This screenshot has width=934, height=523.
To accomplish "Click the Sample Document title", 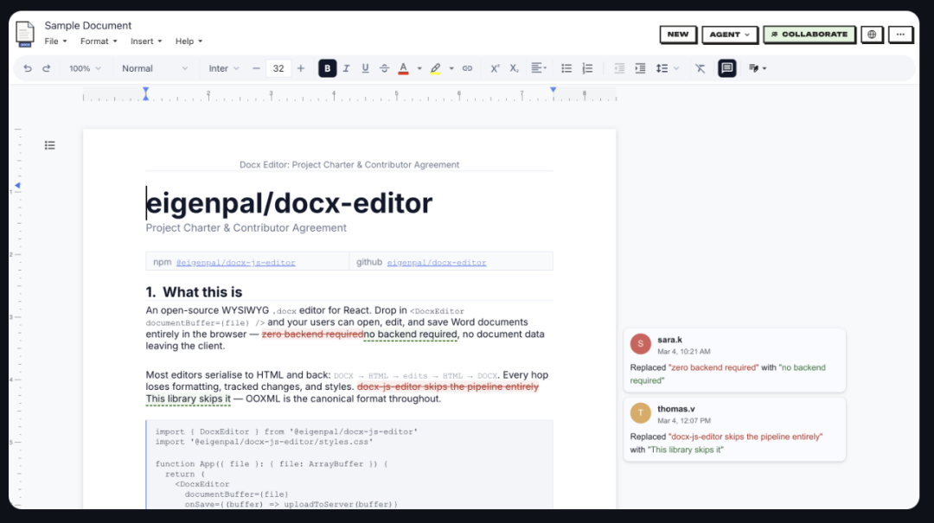I will pyautogui.click(x=87, y=26).
